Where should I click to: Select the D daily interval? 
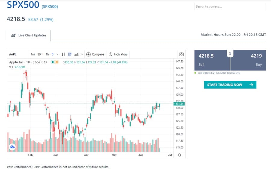pyautogui.click(x=52, y=54)
